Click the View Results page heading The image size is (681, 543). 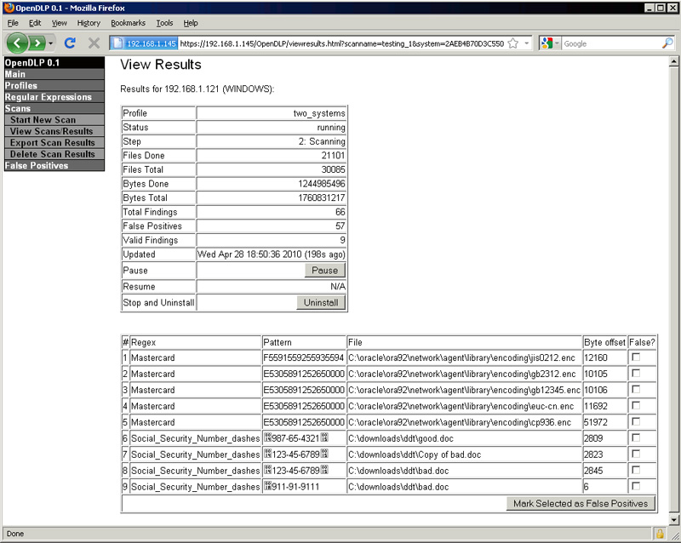coord(161,65)
